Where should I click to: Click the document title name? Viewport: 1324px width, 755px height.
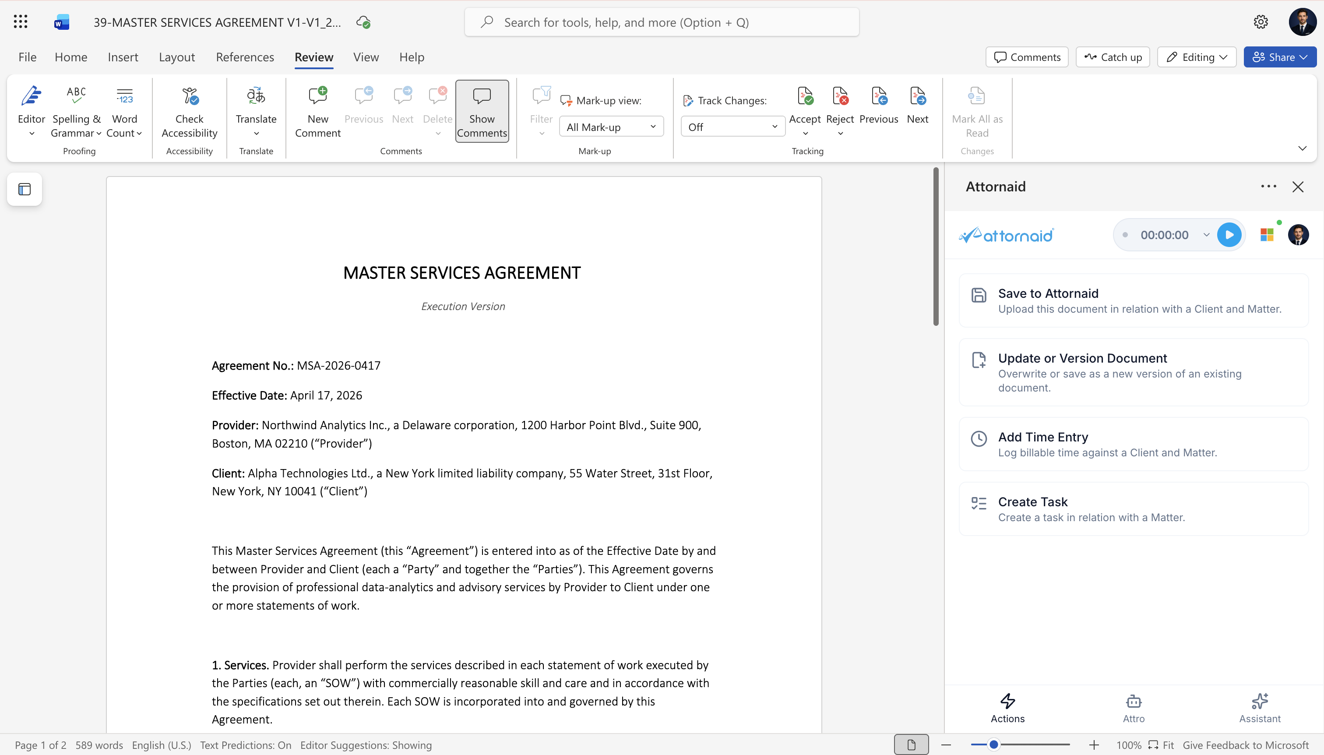point(217,22)
